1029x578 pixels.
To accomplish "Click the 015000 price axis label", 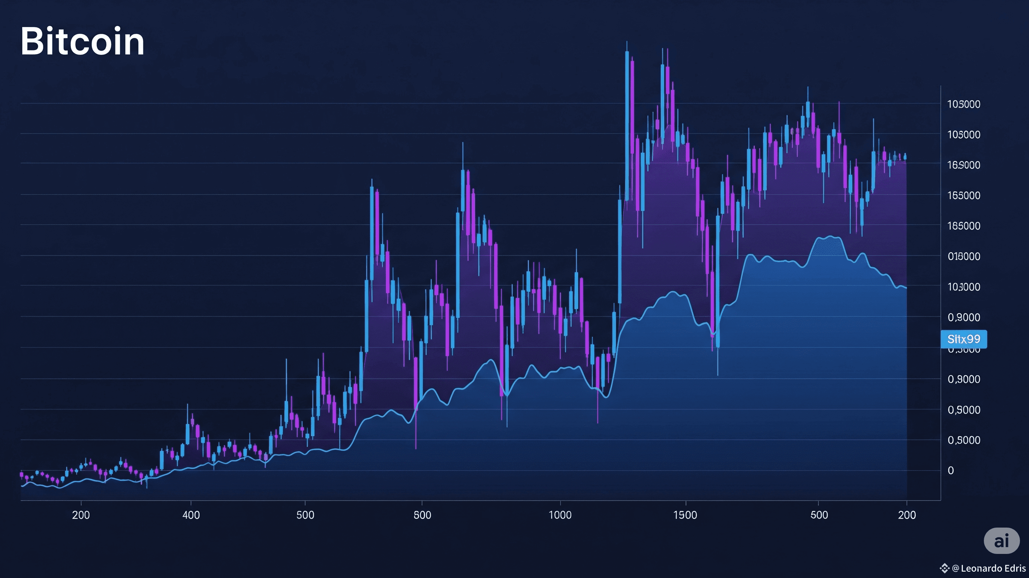I will click(x=964, y=256).
